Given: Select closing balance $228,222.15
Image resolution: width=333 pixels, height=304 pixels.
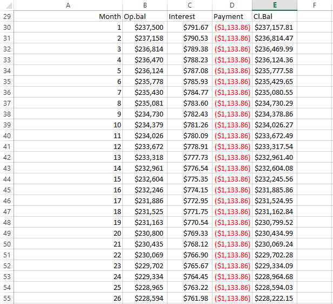Looking at the screenshot, I should coord(275,298).
